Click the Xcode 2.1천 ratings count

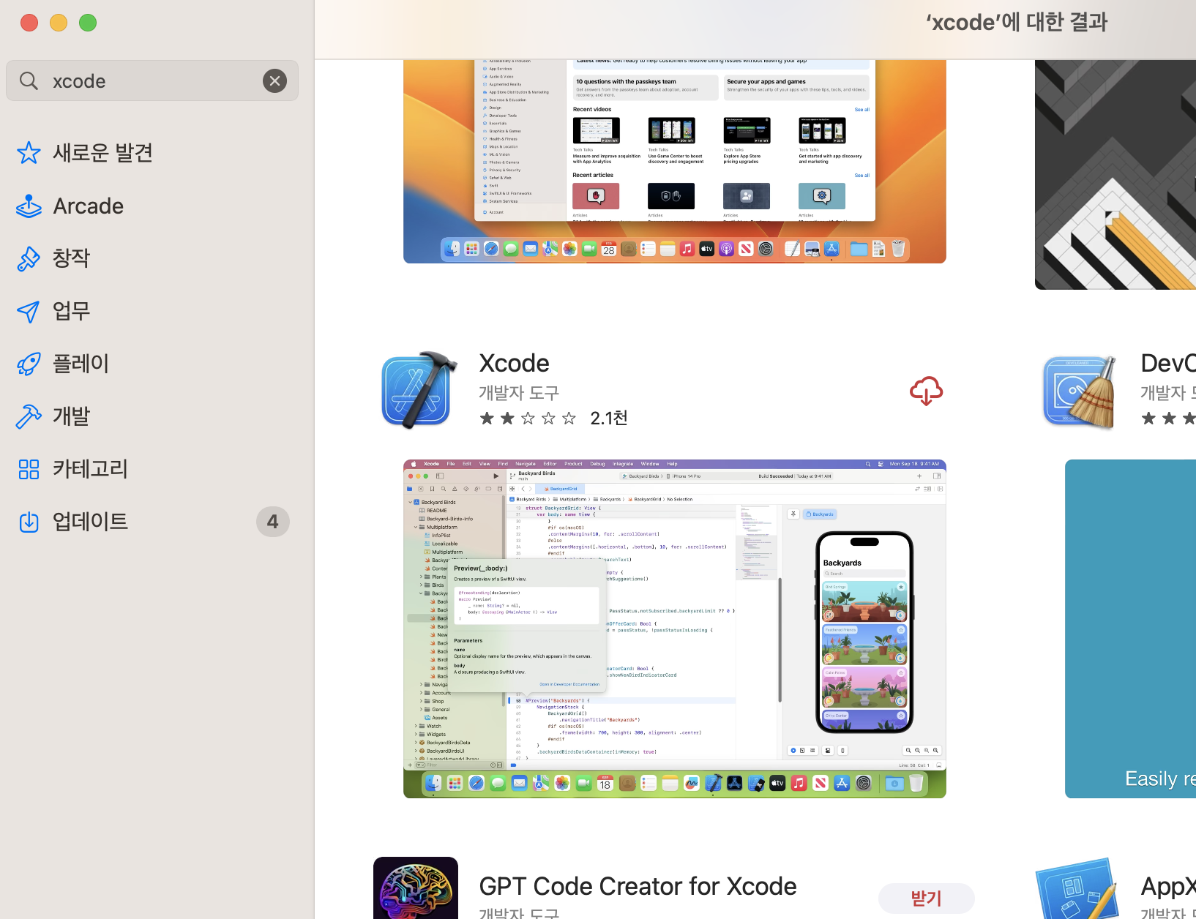pyautogui.click(x=609, y=419)
